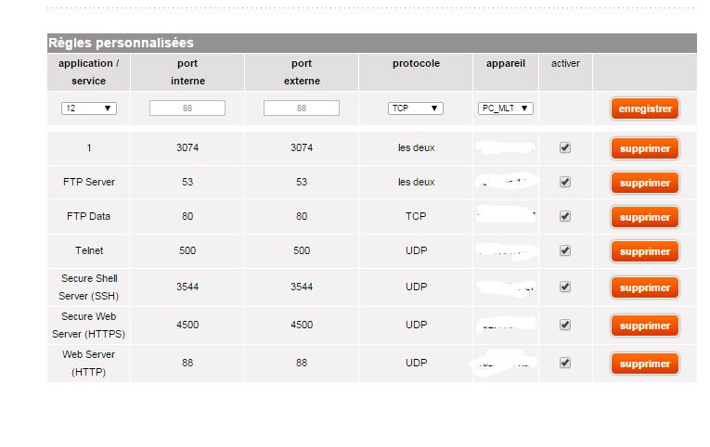Screen dimensions: 710x447
Task: Delete the rule with port 3074
Action: point(644,148)
